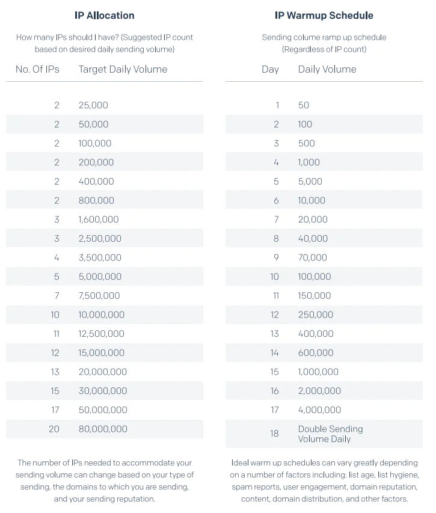Select the Target Daily Volume column header

[x=123, y=69]
